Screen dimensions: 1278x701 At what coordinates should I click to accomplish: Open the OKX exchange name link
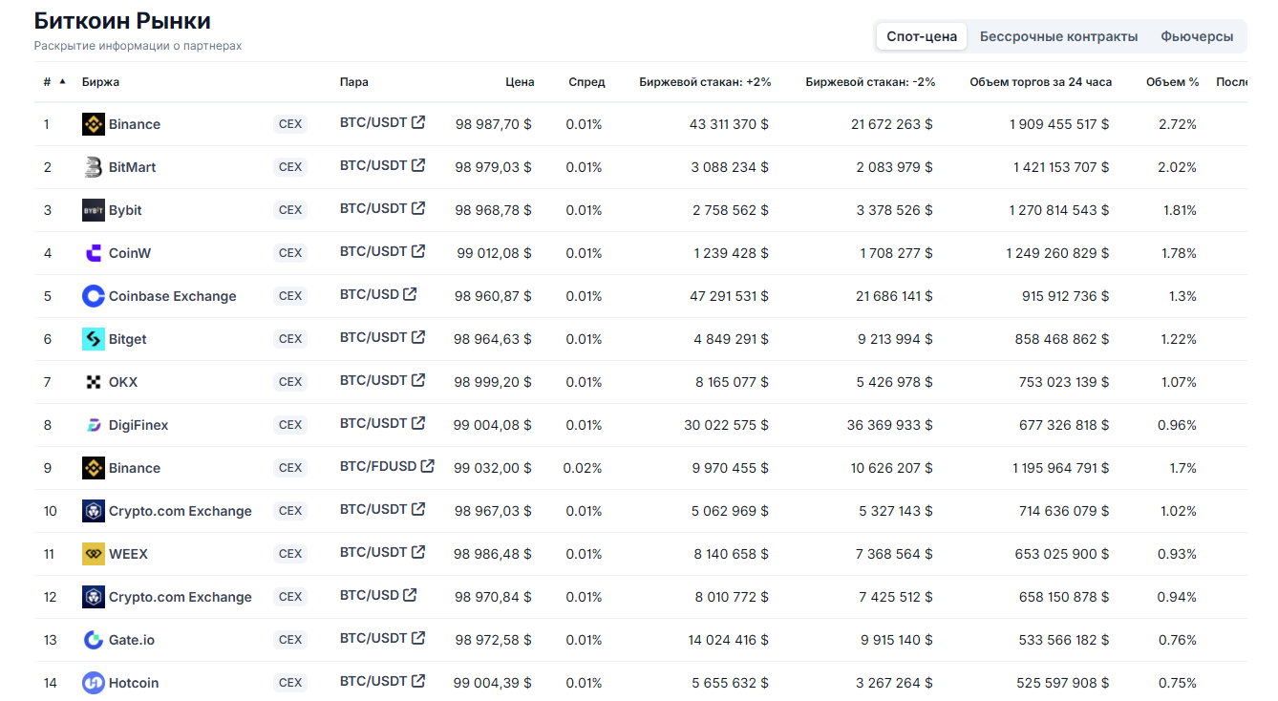(123, 382)
